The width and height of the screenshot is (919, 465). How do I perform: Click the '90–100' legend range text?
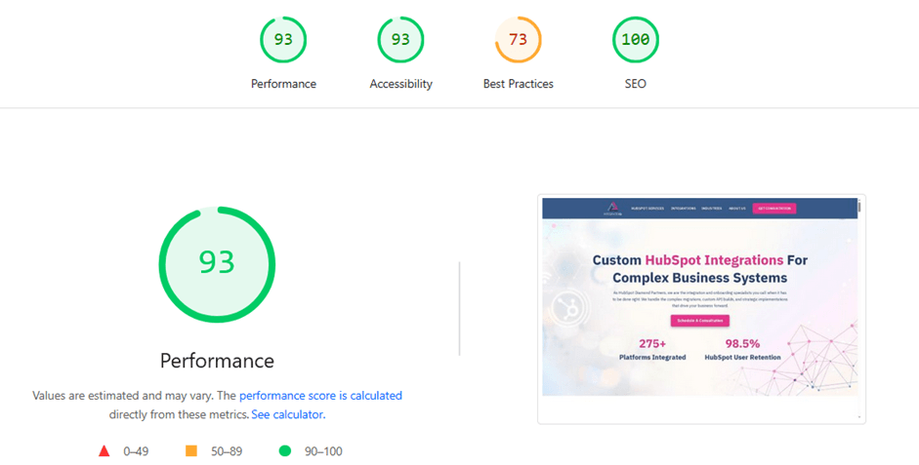pos(323,451)
